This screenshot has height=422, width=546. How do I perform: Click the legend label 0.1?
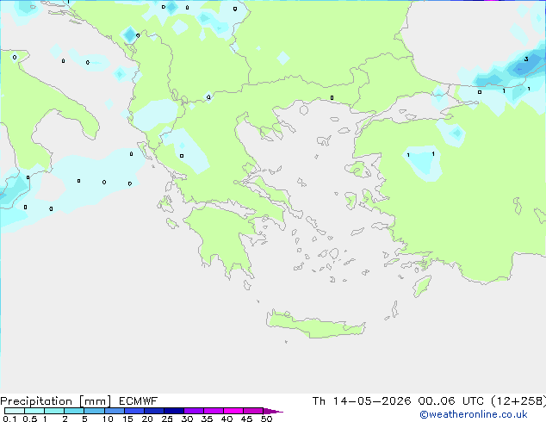point(9,419)
